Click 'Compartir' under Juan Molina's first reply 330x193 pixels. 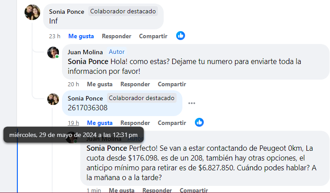pyautogui.click(x=172, y=84)
